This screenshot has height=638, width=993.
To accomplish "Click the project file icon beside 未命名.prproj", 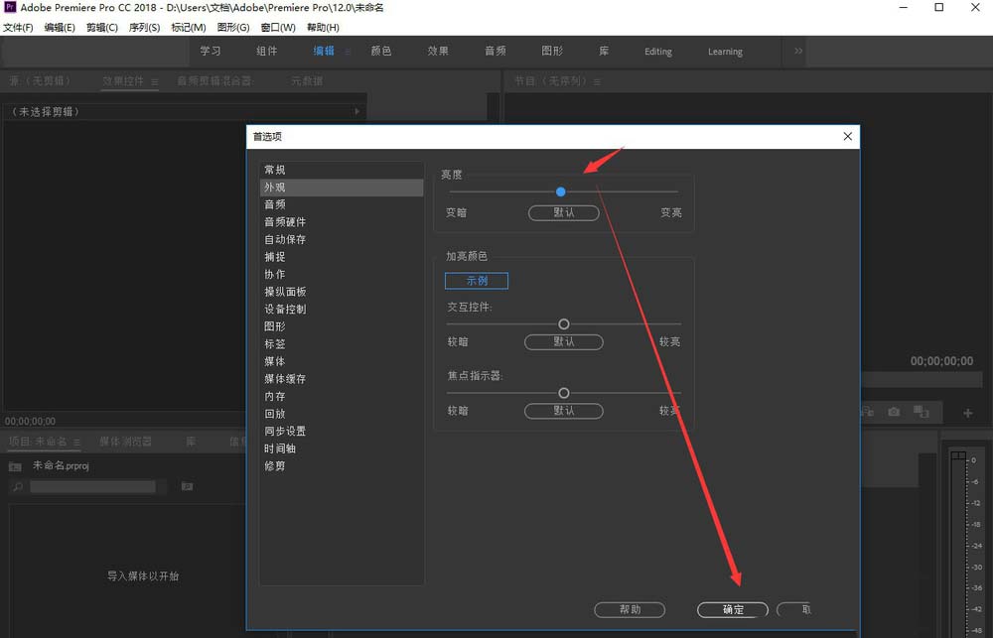I will [15, 466].
